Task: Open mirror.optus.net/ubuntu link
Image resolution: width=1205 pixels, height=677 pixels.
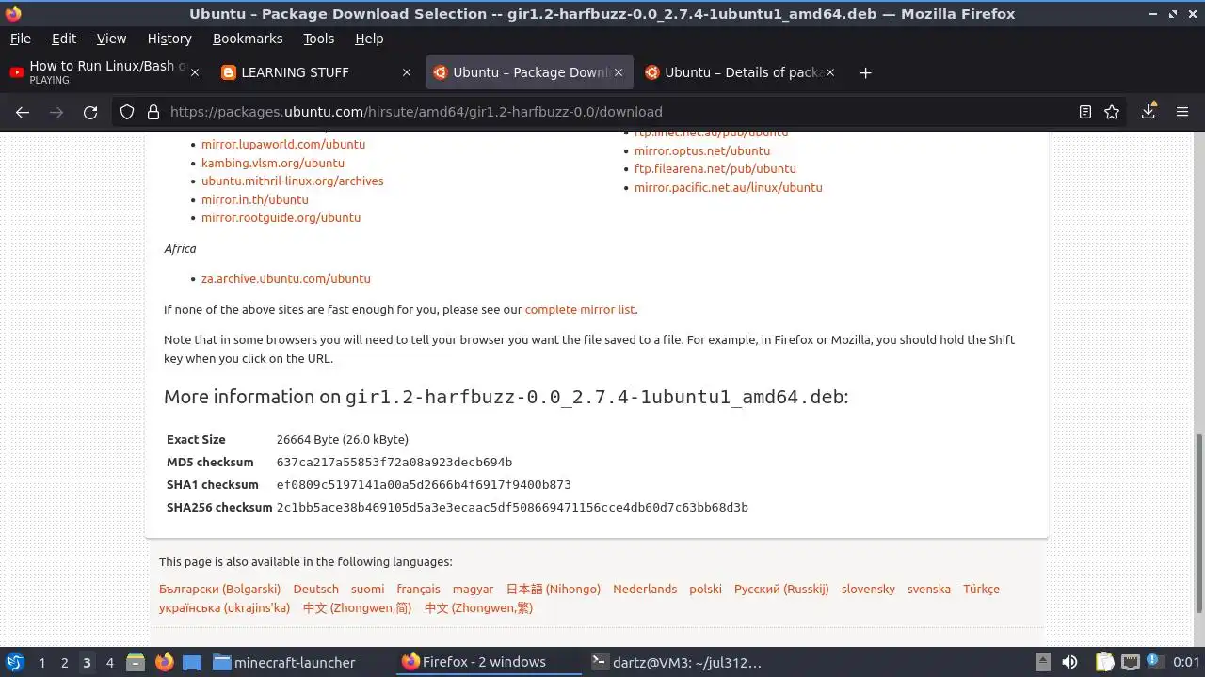Action: pos(702,150)
